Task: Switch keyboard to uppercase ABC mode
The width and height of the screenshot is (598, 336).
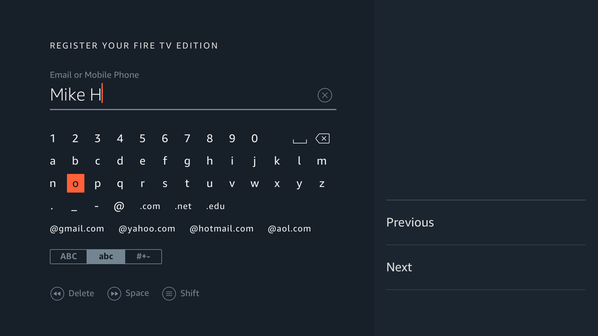Action: coord(69,256)
